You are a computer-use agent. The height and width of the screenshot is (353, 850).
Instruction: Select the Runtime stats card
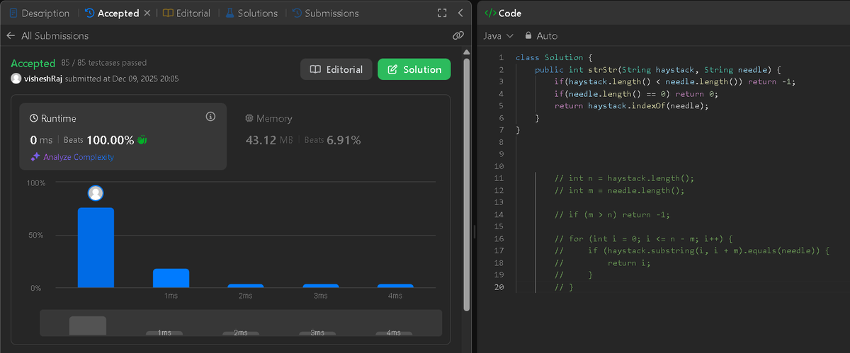pyautogui.click(x=123, y=137)
